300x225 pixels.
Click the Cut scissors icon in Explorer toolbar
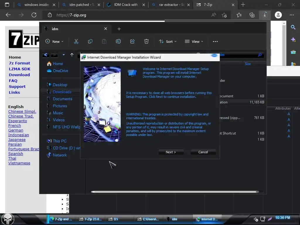click(x=76, y=41)
